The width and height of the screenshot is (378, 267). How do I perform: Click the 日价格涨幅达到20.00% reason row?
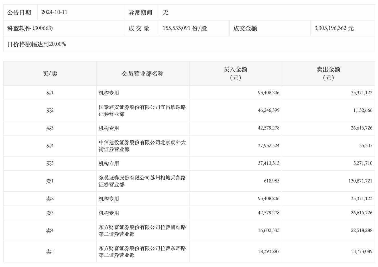click(x=37, y=44)
